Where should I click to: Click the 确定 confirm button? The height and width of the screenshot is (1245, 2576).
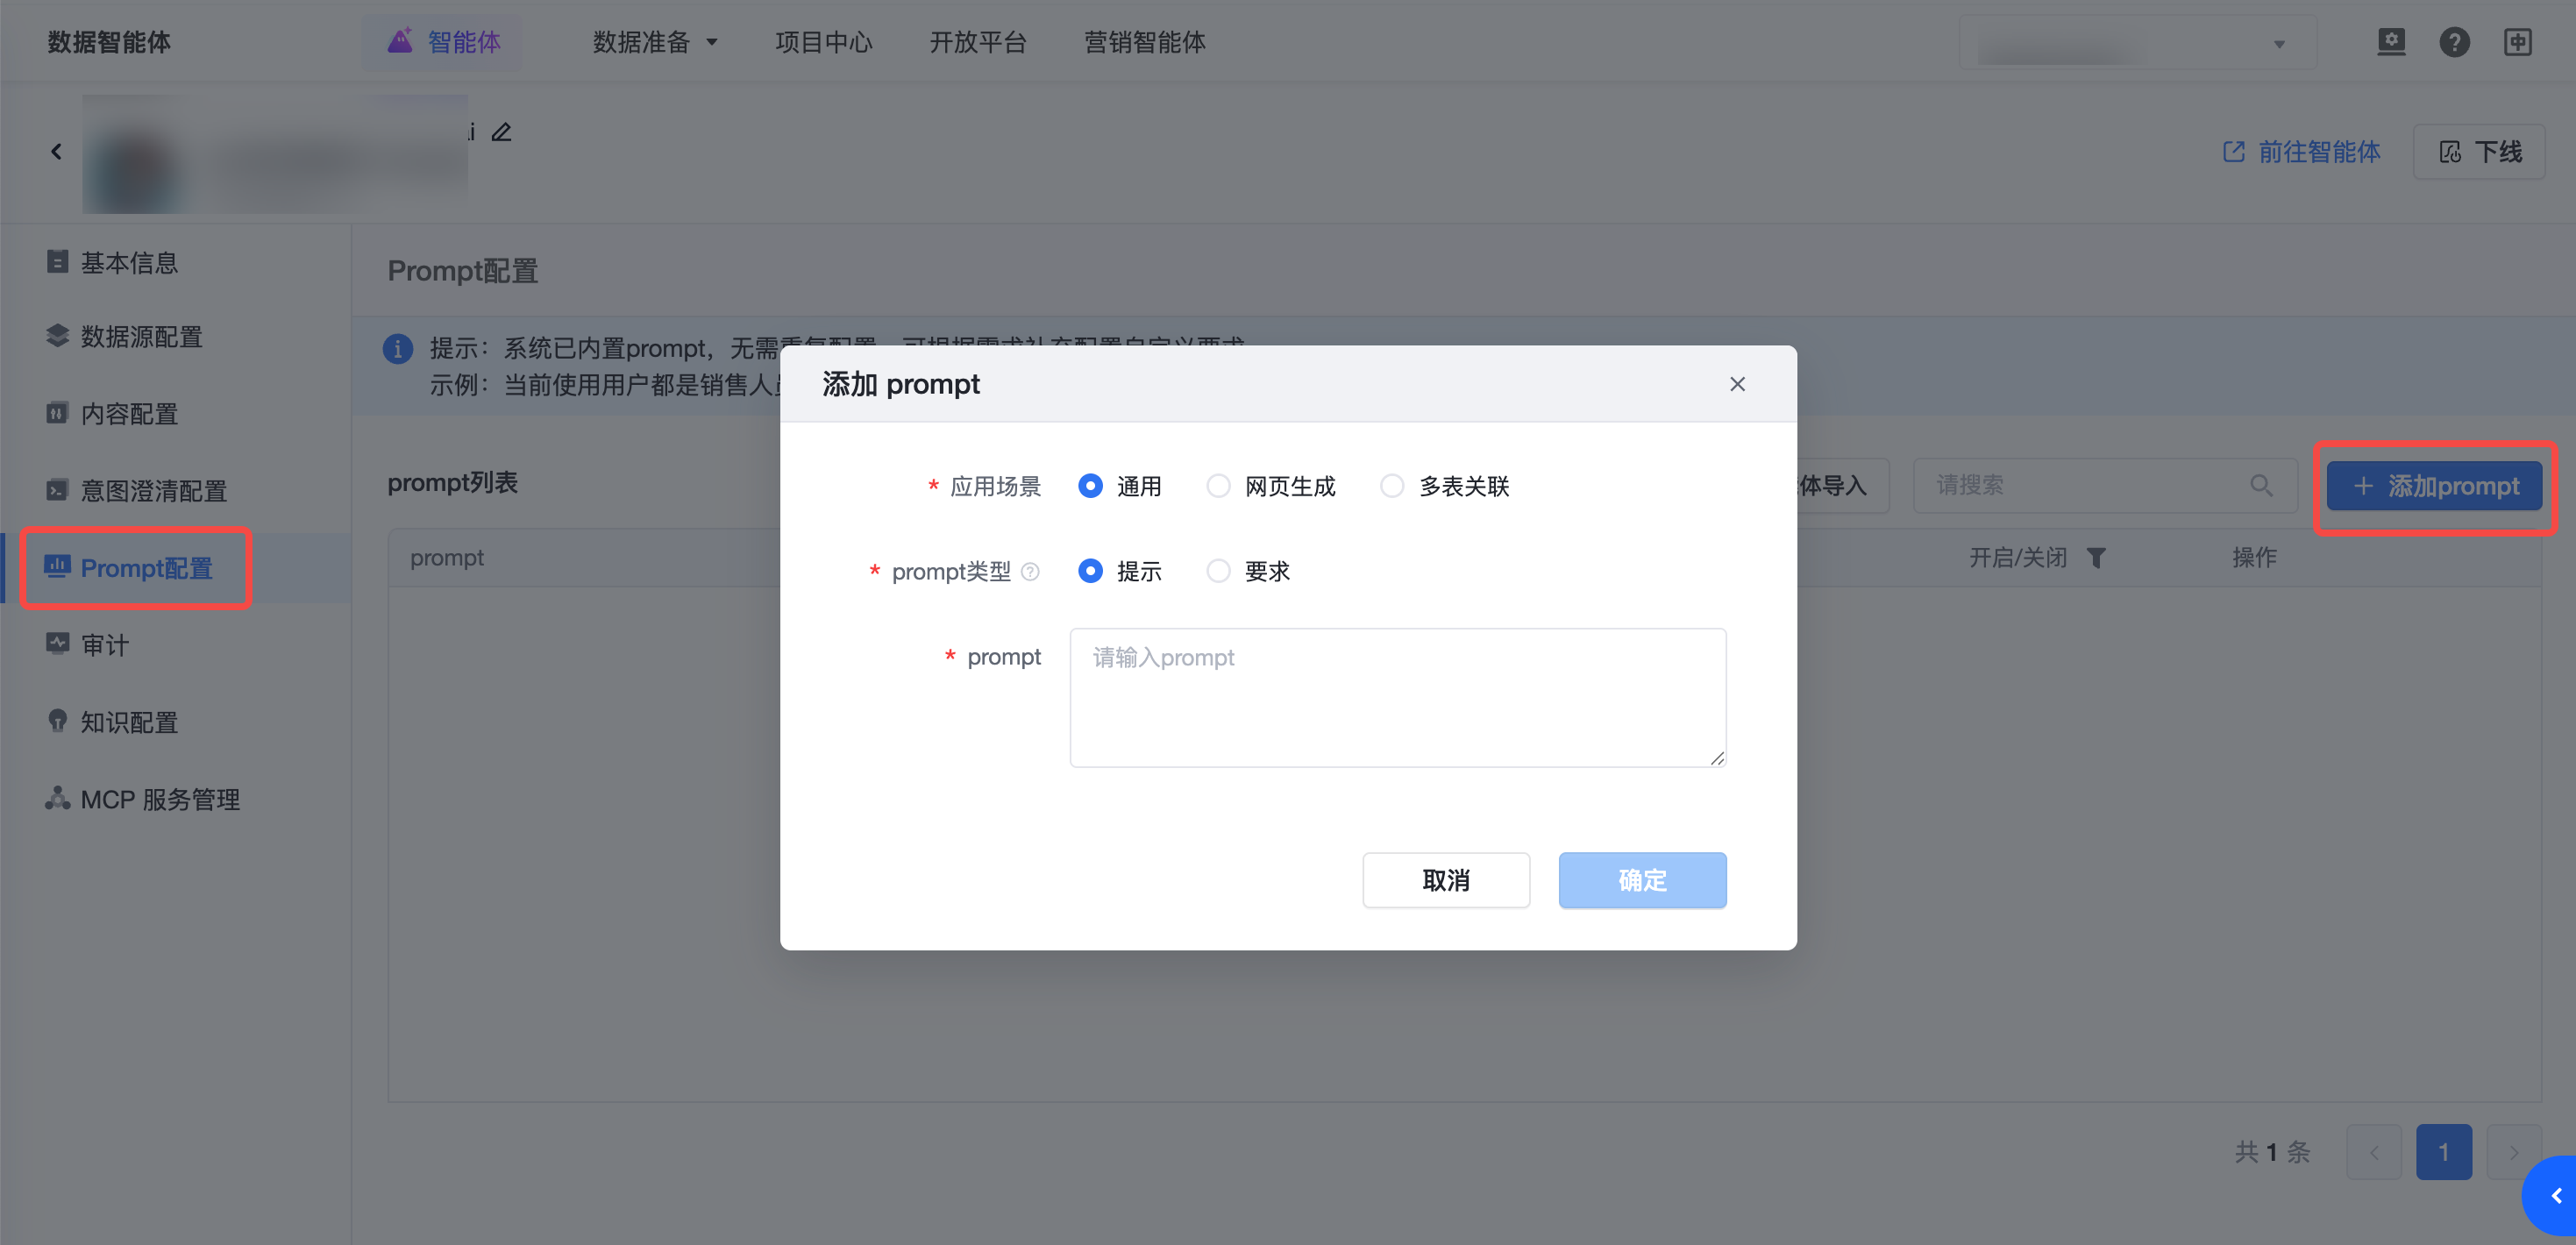coord(1641,880)
